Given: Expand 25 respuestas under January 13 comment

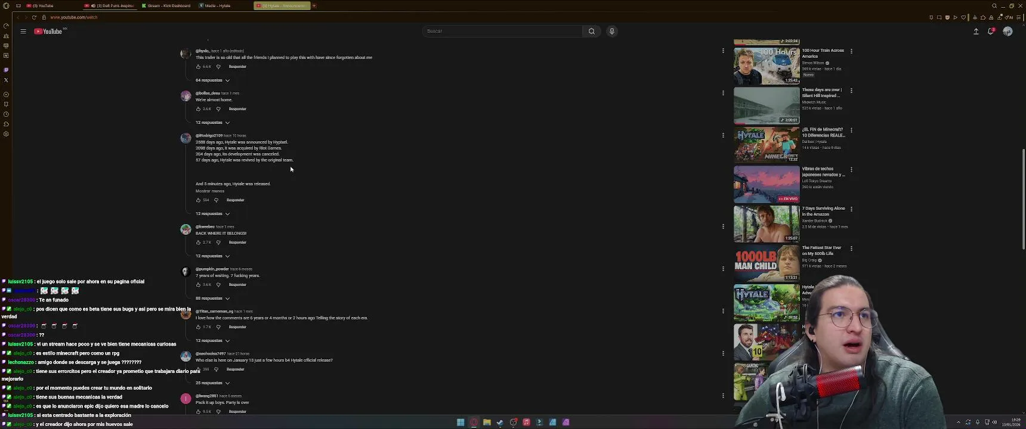Looking at the screenshot, I should (212, 383).
